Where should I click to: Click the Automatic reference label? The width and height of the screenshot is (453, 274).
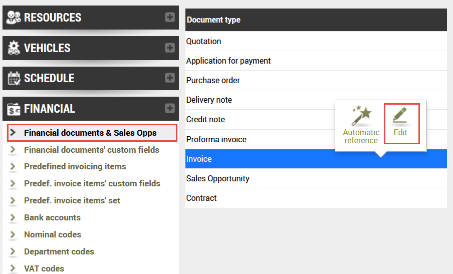[x=361, y=136]
